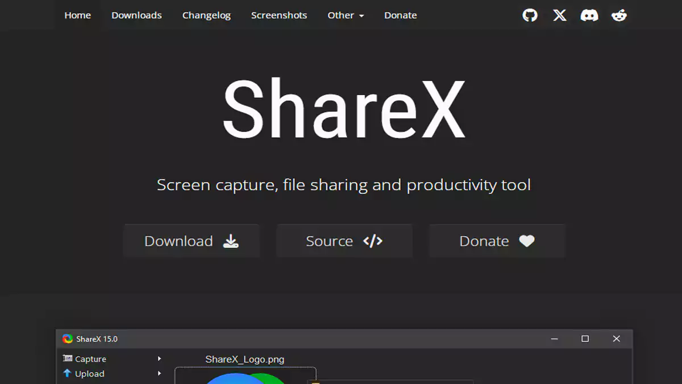The image size is (682, 384).
Task: Click the heart icon in the Donate button
Action: 527,241
